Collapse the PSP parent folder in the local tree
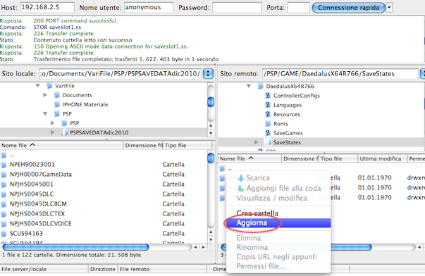 [x=45, y=114]
